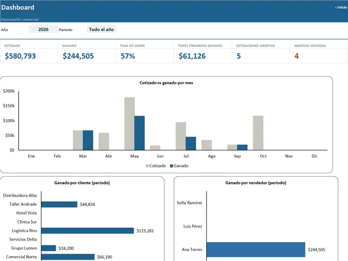Image resolution: width=348 pixels, height=261 pixels.
Task: Click the "Servicios Delta" client label
Action: coord(23,240)
